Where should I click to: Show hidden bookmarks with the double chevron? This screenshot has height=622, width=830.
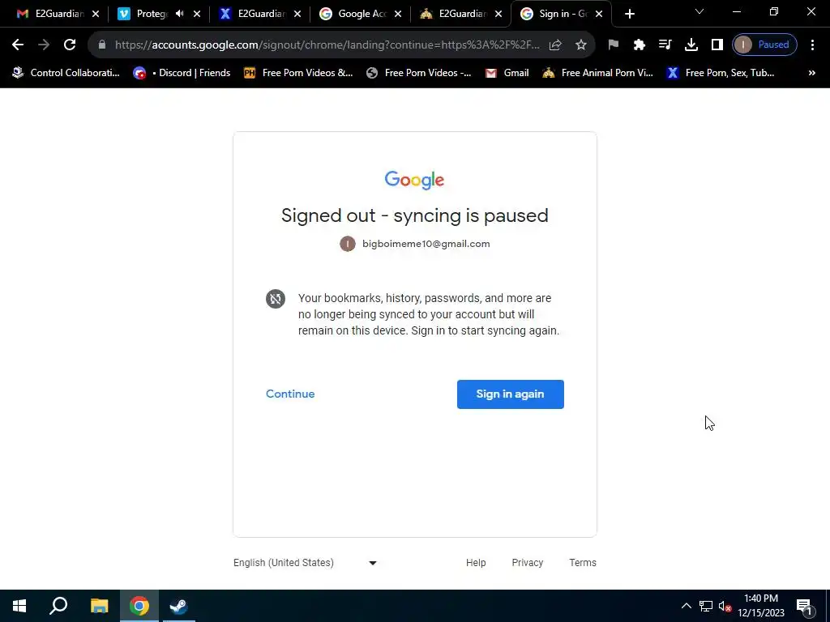[811, 73]
